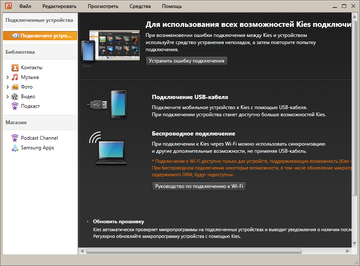Open the Помощь menu

172,6
